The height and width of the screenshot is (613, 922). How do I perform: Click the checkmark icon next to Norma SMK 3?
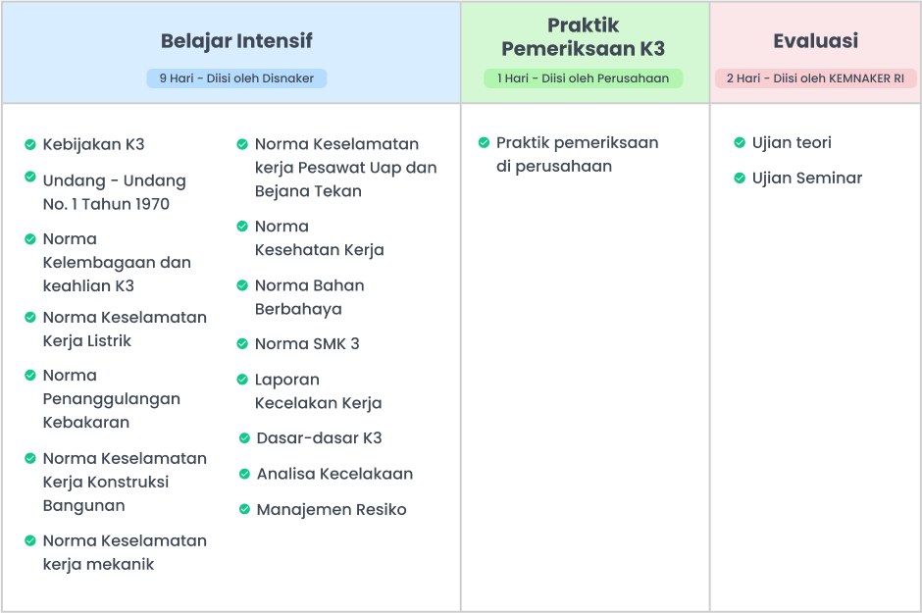[x=242, y=344]
